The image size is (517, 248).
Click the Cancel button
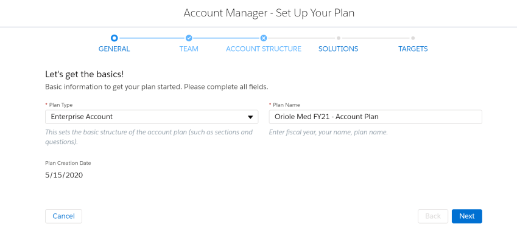pyautogui.click(x=64, y=216)
